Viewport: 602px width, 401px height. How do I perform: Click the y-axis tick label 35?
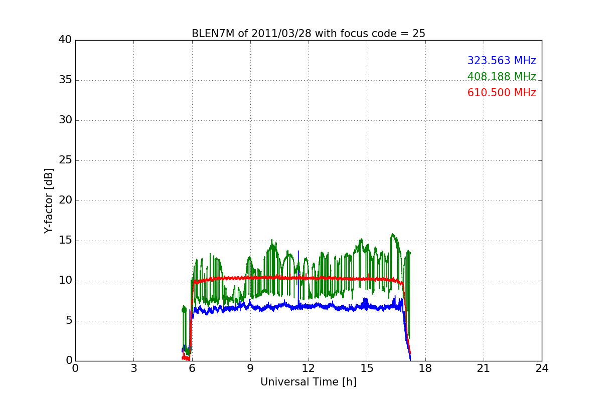(65, 80)
